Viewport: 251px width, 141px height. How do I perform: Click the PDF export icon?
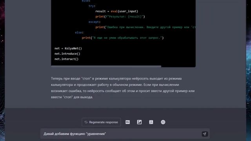151,122
